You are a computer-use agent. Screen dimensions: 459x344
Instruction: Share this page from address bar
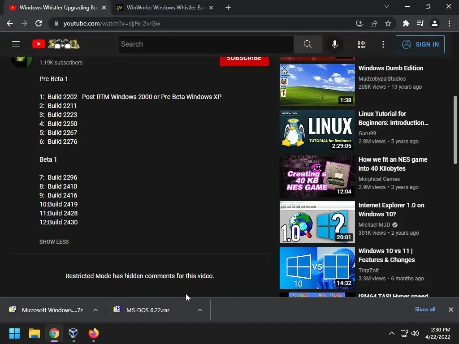point(374,23)
